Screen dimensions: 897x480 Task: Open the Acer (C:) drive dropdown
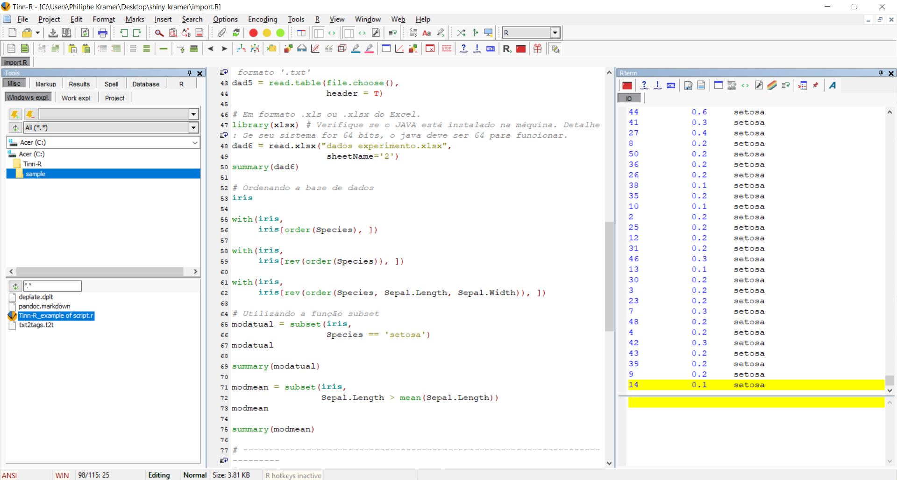click(195, 143)
